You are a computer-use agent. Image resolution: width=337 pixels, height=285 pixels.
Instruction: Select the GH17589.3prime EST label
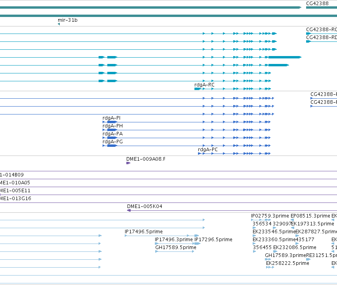pyautogui.click(x=286, y=255)
